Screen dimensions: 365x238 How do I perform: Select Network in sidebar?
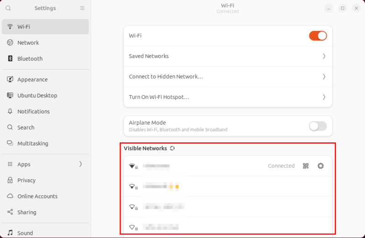coord(45,42)
